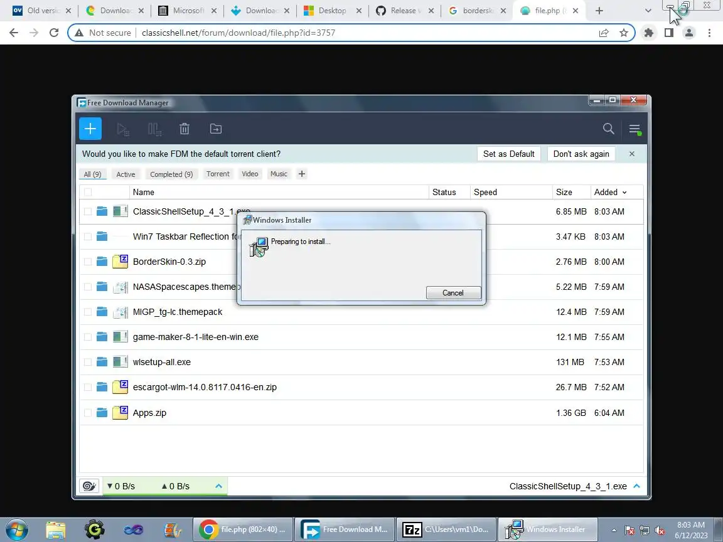Switch to All (9) filter tab
The height and width of the screenshot is (542, 723).
pos(93,174)
